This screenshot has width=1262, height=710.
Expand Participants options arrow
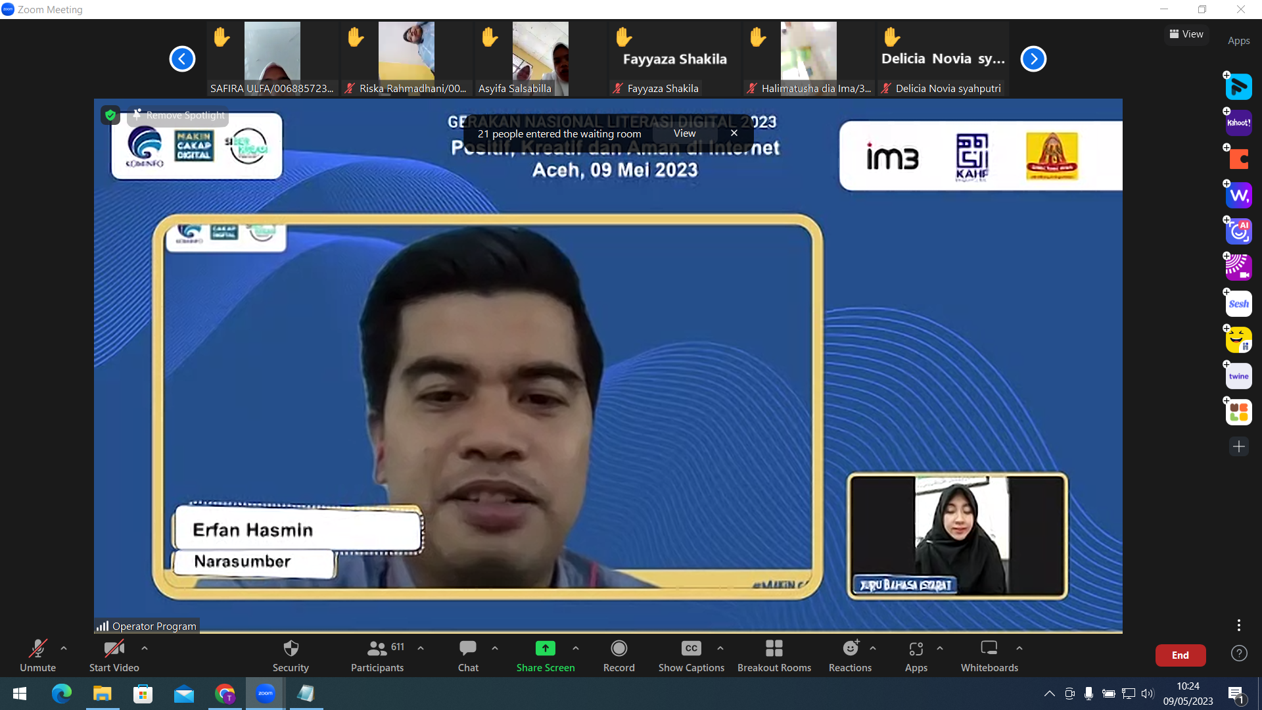click(421, 648)
